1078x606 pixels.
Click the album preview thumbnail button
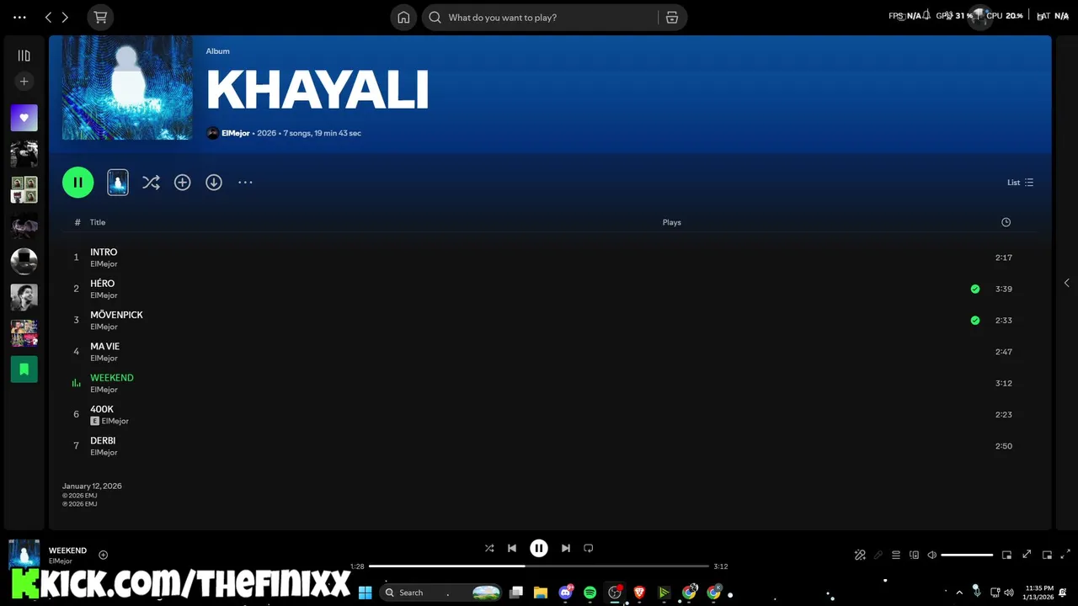click(x=118, y=182)
